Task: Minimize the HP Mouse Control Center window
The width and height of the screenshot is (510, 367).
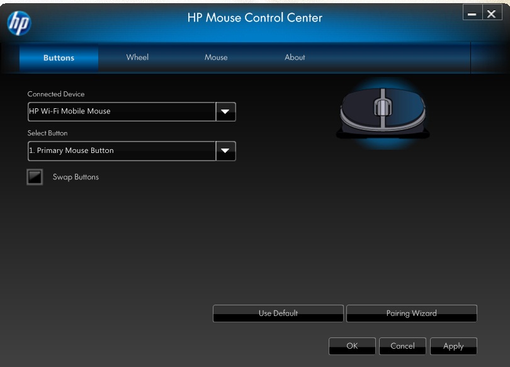Action: click(x=472, y=13)
